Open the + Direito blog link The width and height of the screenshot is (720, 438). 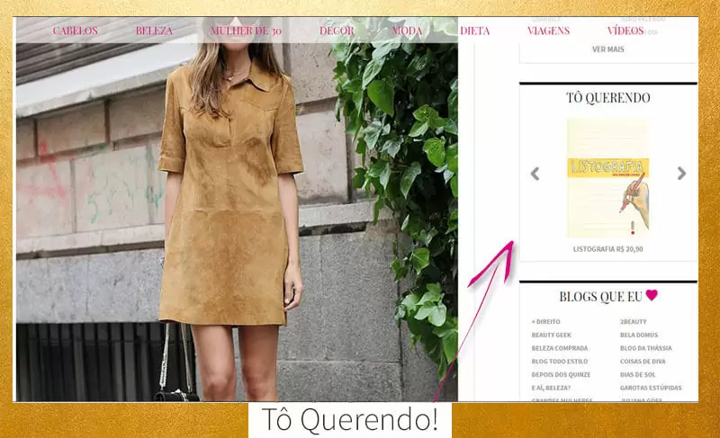(546, 321)
